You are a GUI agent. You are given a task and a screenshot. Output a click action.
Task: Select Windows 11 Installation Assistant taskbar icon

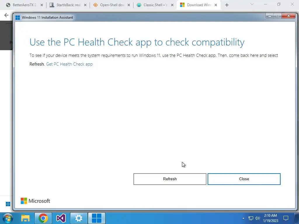(97, 218)
